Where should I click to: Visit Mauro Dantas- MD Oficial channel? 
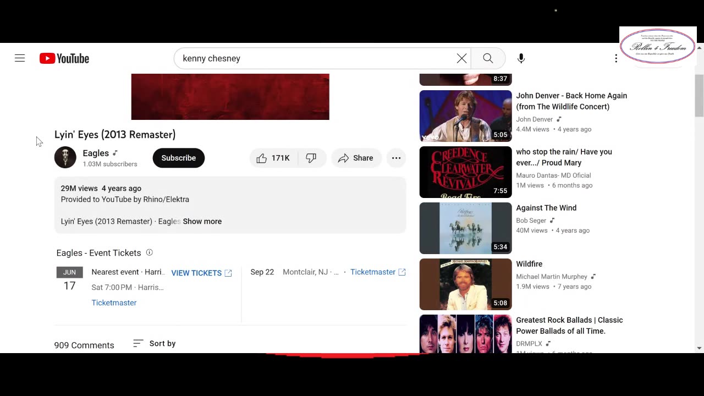pos(553,175)
